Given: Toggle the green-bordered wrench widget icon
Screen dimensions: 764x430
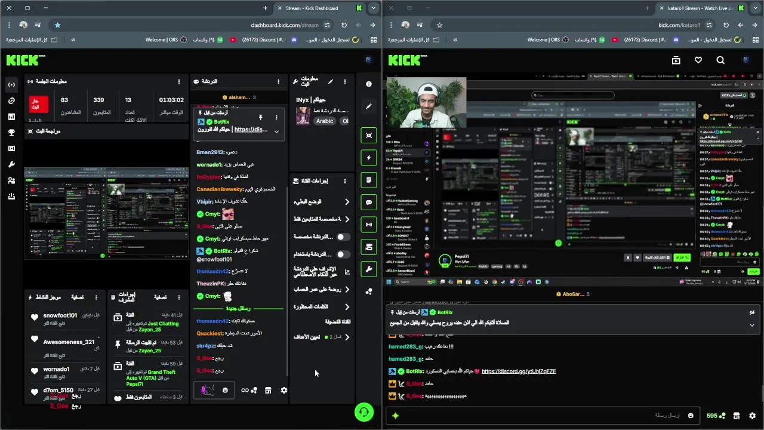Looking at the screenshot, I should (x=369, y=269).
